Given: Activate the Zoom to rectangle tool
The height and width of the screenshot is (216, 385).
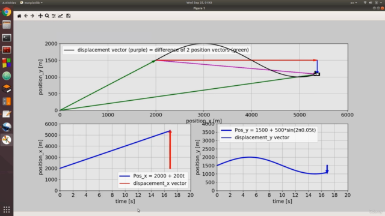Looking at the screenshot, I should (x=47, y=16).
